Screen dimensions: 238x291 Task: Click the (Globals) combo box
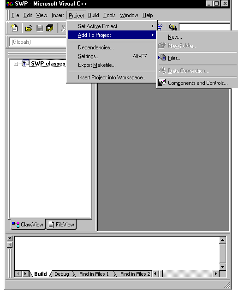[38, 42]
